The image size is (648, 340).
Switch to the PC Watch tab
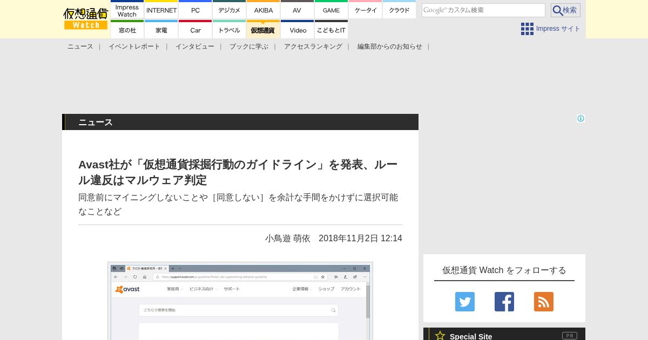[x=195, y=10]
